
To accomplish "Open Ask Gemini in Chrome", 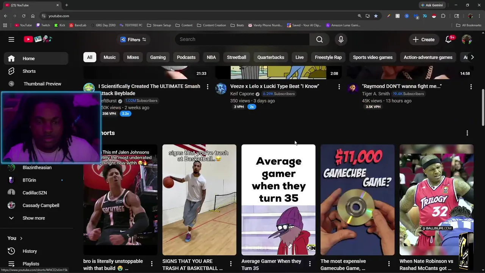I will pyautogui.click(x=432, y=5).
